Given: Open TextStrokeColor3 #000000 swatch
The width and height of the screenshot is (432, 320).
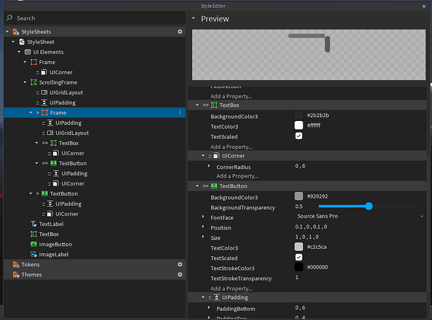Looking at the screenshot, I should tap(299, 267).
